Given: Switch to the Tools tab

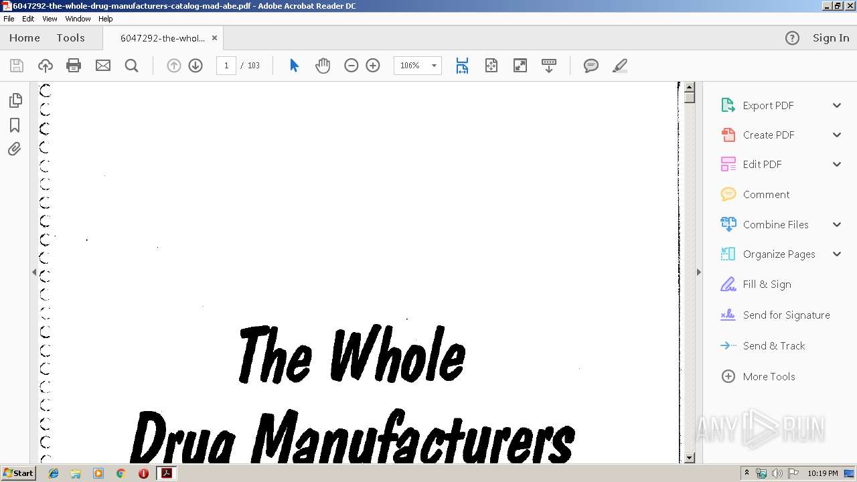Looking at the screenshot, I should pyautogui.click(x=70, y=38).
